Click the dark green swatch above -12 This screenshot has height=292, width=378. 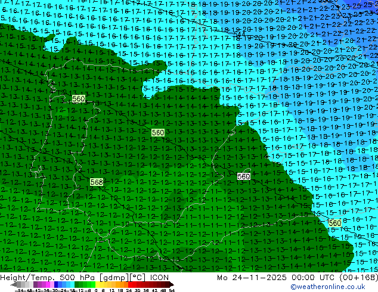coord(77,284)
